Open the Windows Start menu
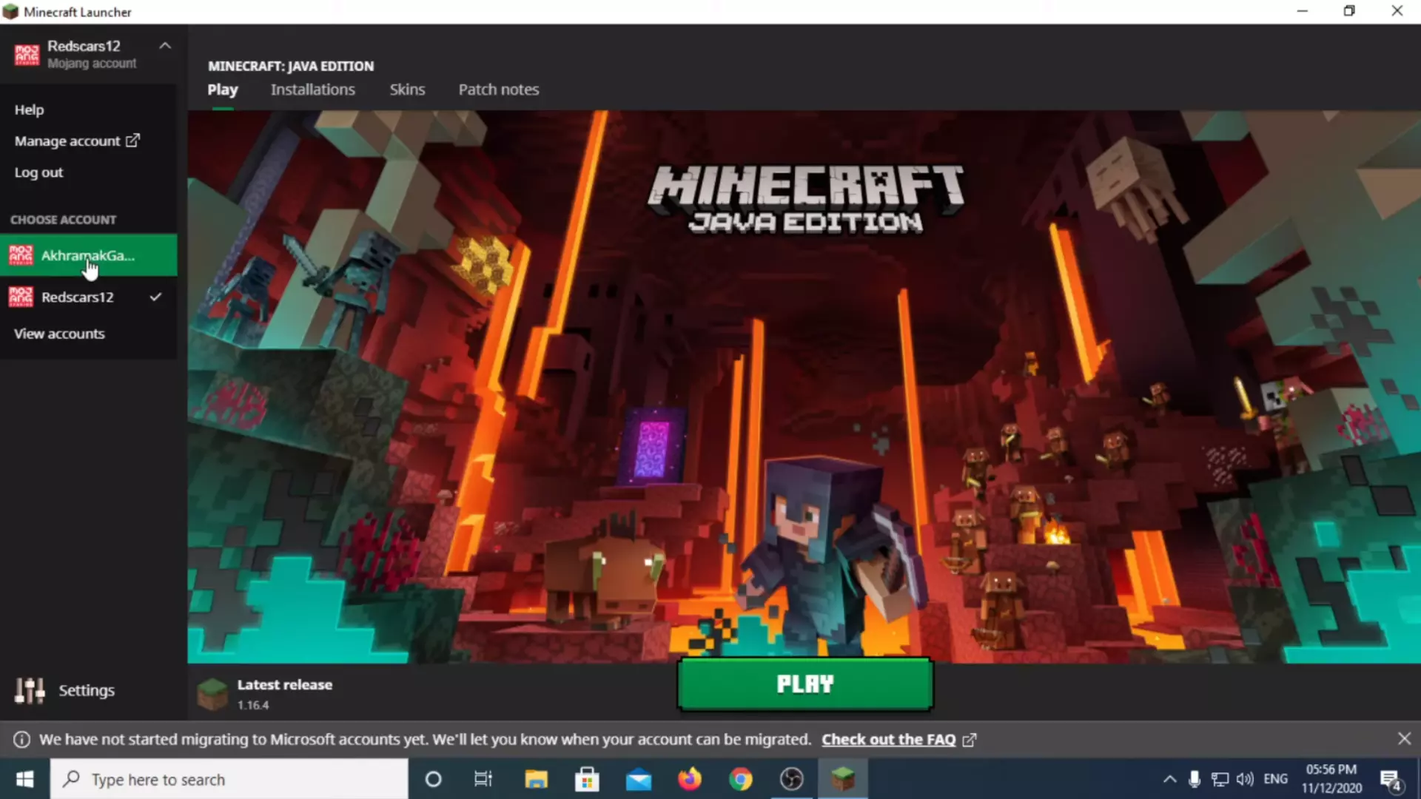 coord(24,779)
